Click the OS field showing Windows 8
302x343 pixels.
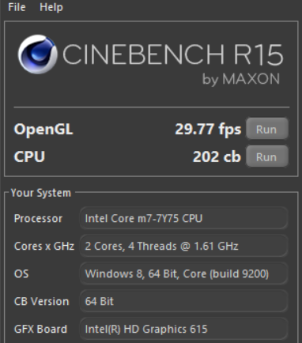[x=183, y=273]
